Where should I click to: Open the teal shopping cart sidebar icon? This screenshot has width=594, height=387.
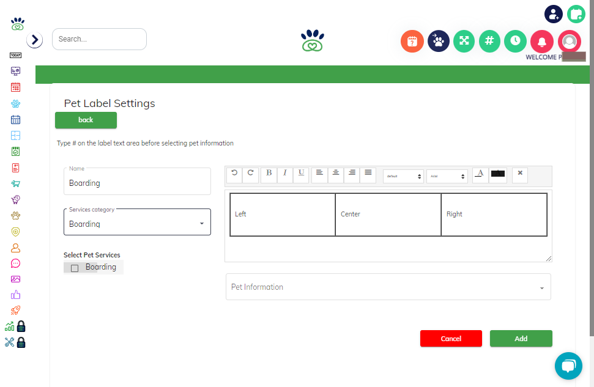[15, 183]
